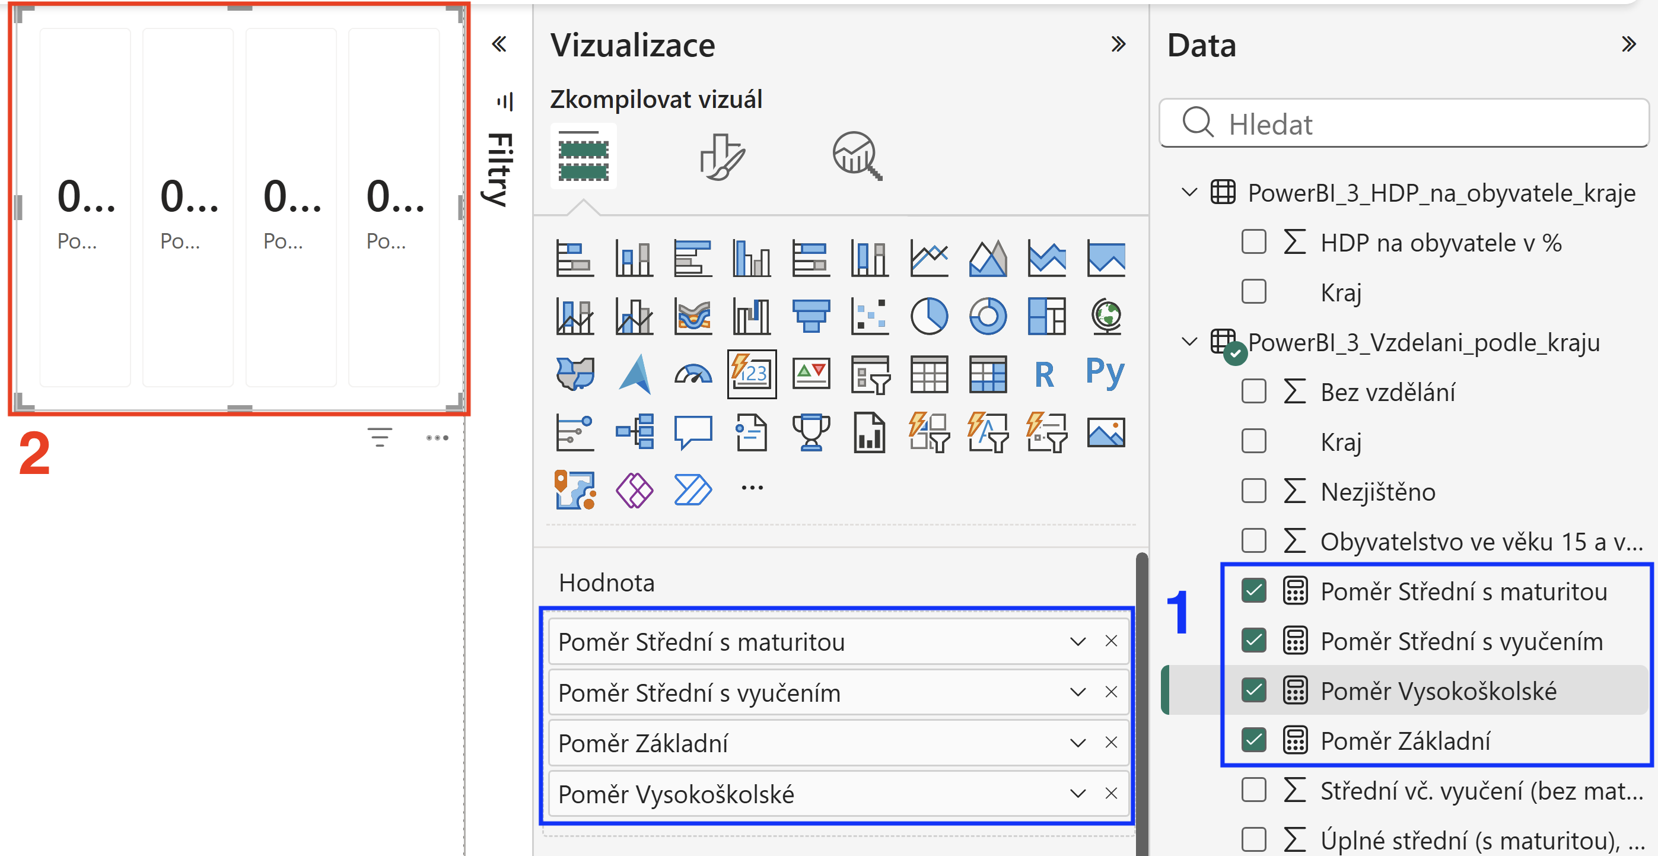Insert the Python visual
The height and width of the screenshot is (856, 1658).
1105,373
